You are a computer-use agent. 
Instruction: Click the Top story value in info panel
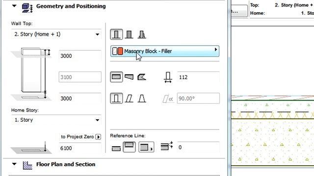pos(294,5)
